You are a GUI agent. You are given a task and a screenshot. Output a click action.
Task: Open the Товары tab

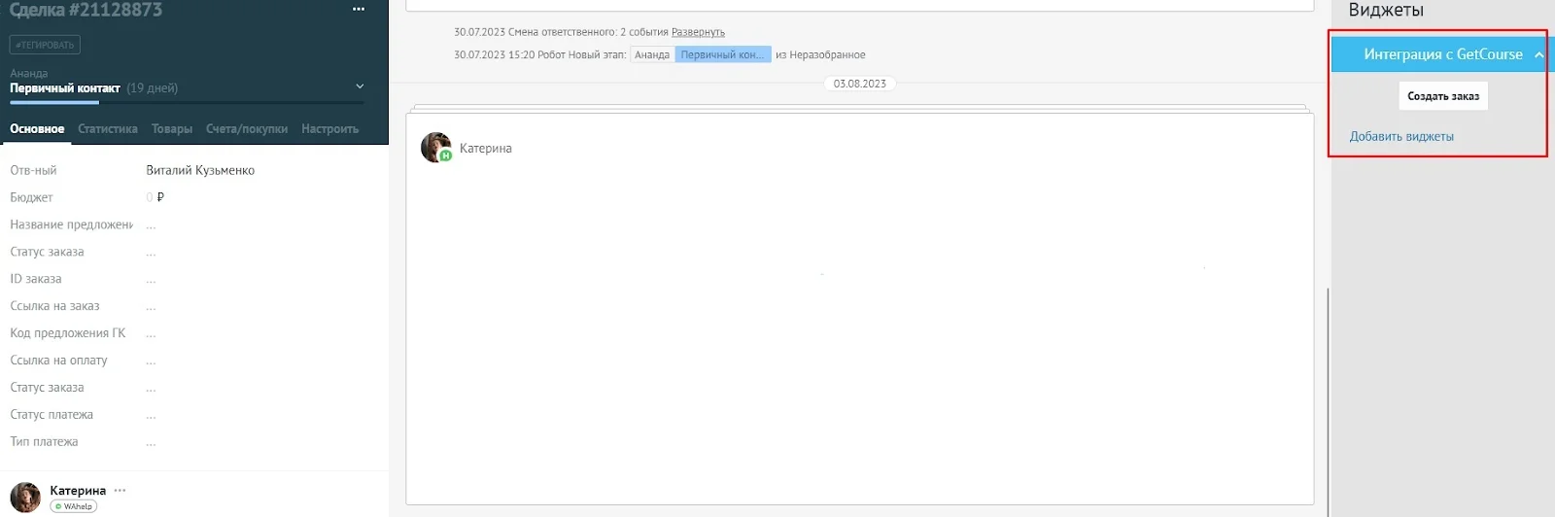point(172,128)
